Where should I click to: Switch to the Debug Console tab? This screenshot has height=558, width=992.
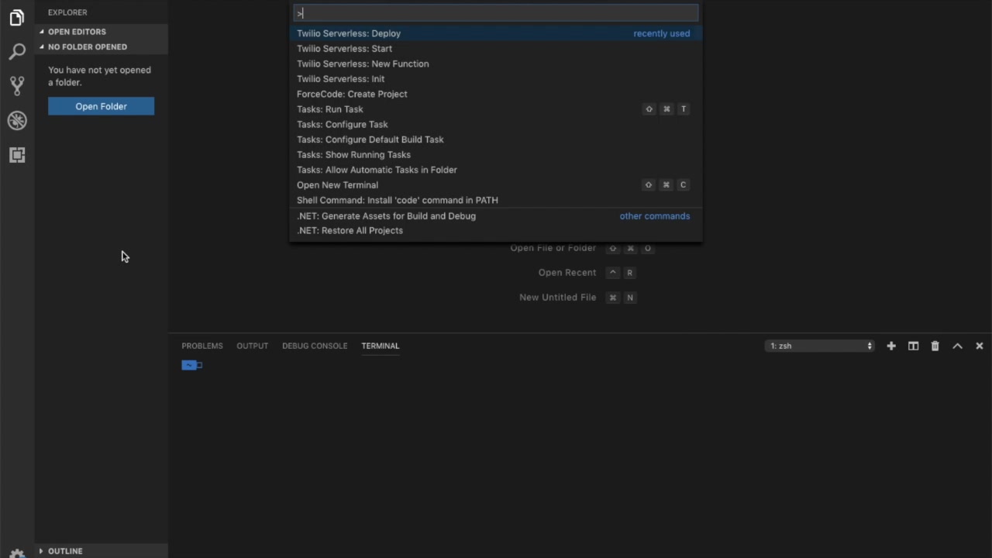click(315, 346)
